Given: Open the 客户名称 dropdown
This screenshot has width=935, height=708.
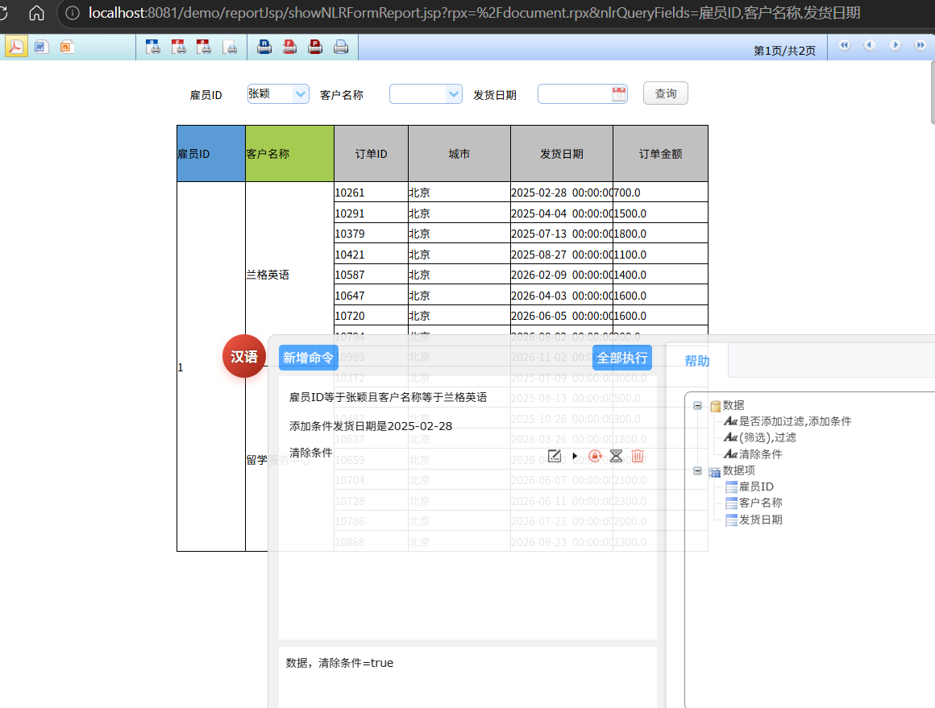Looking at the screenshot, I should [454, 94].
